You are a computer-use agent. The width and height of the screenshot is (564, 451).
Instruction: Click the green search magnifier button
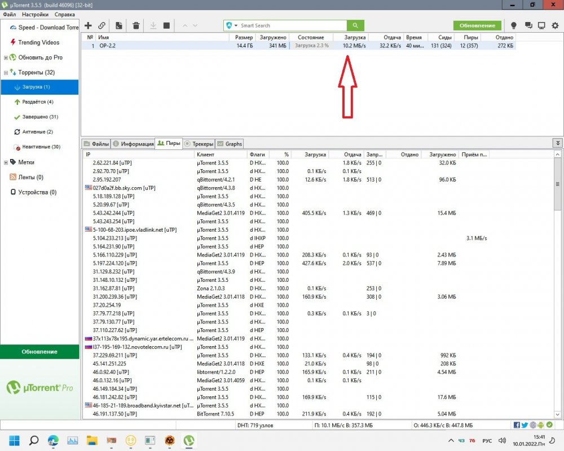[x=355, y=25]
